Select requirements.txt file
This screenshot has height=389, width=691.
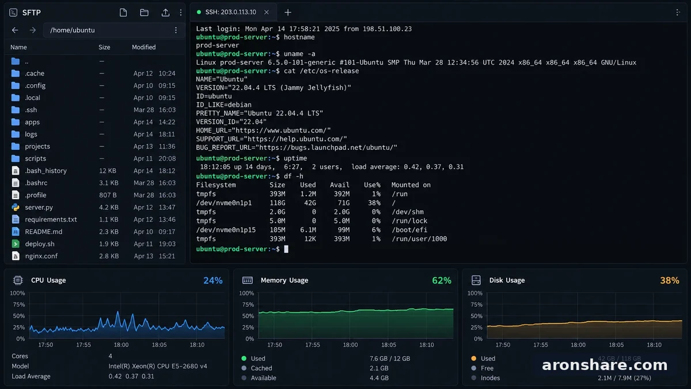tap(94, 219)
